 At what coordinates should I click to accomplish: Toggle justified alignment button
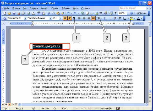(93, 18)
